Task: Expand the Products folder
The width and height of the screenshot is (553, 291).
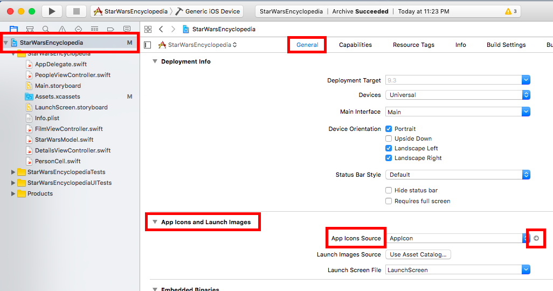Action: coord(13,193)
